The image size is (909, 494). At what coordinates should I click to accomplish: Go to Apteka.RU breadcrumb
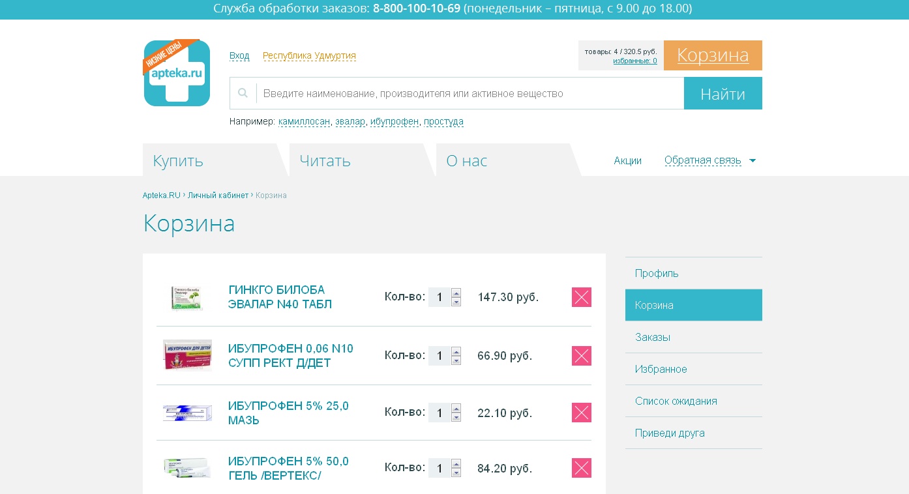click(x=162, y=196)
